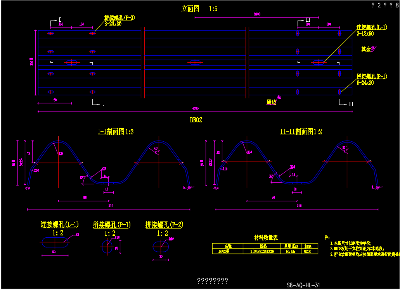
Task: Click the '4320' overall length dimension
Action: (196, 108)
